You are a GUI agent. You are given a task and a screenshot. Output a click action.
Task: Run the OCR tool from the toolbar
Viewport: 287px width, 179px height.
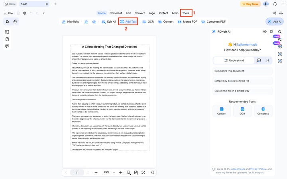click(x=148, y=21)
